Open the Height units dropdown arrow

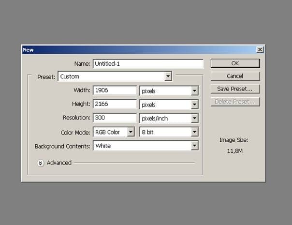(194, 105)
